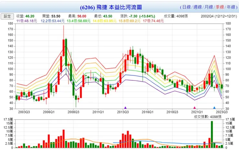Switch to 週線 weekly chart
Viewport: 239px width, 150px height.
click(198, 7)
